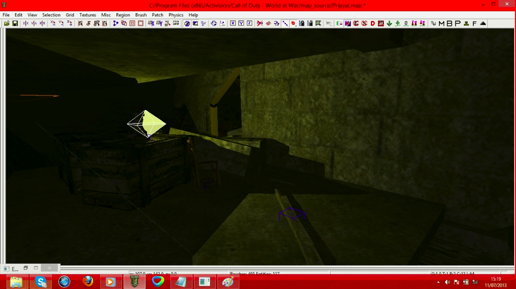Rotate selection around X axis
Image resolution: width=516 pixels, height=289 pixels.
53,23
